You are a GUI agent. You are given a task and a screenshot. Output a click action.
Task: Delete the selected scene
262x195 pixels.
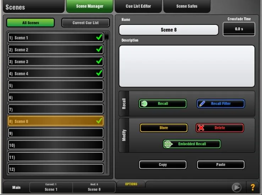point(220,128)
